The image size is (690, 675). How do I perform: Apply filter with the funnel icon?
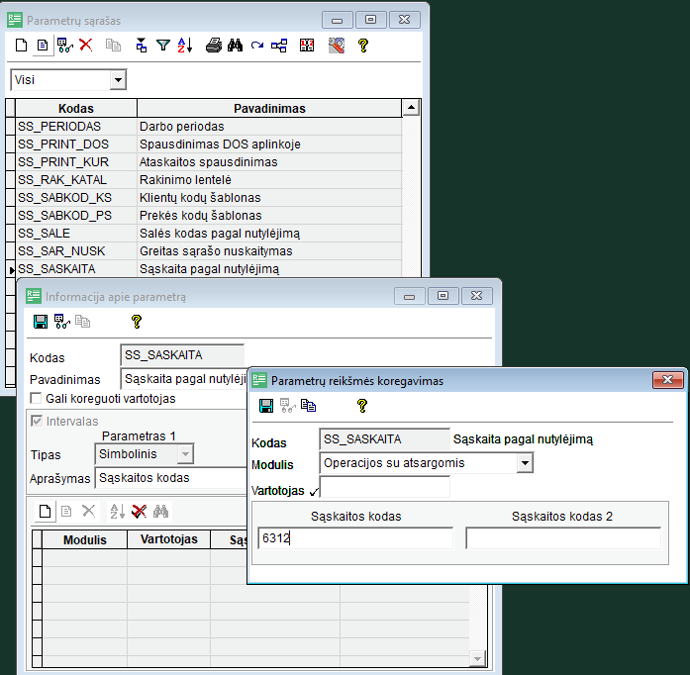163,45
